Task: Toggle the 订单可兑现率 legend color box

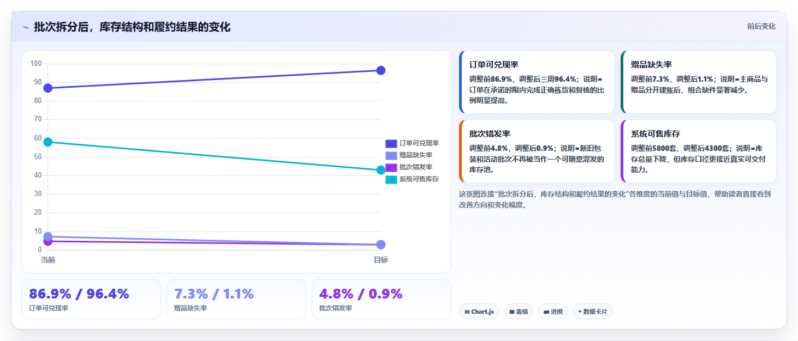Action: [x=391, y=143]
